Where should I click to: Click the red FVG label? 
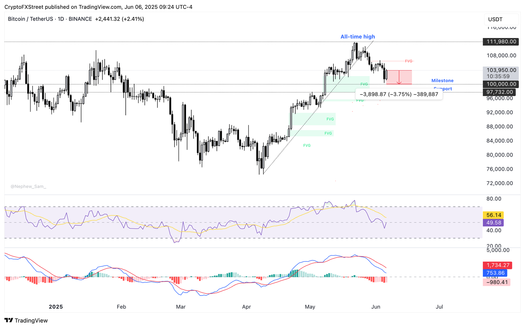pos(409,61)
